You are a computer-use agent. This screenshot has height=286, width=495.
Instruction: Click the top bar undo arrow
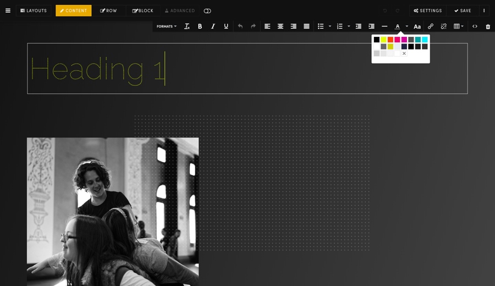(x=385, y=11)
